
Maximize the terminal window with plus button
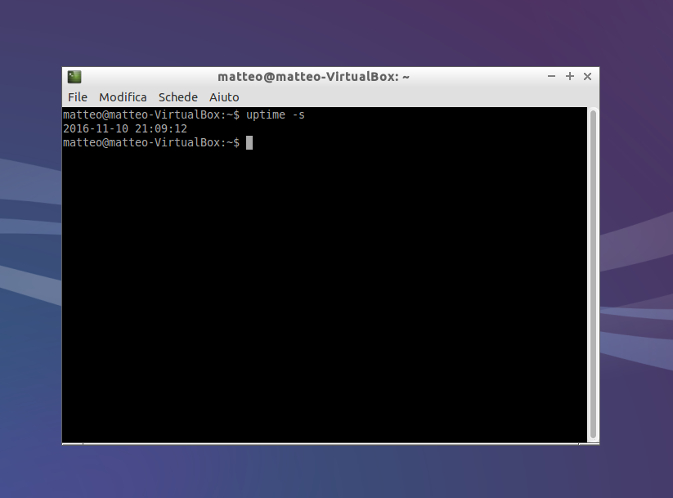[x=570, y=76]
